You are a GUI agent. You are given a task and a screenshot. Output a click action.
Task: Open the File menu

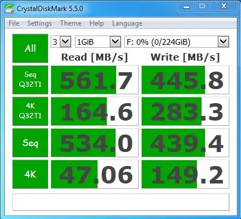click(14, 23)
